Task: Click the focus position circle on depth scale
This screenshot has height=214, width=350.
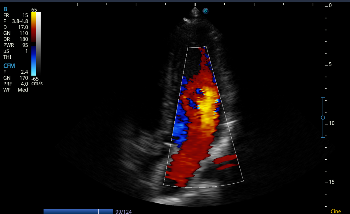Action: (x=323, y=118)
